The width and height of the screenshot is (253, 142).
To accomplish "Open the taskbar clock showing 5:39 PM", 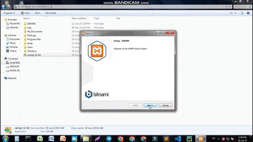I will point(242,139).
